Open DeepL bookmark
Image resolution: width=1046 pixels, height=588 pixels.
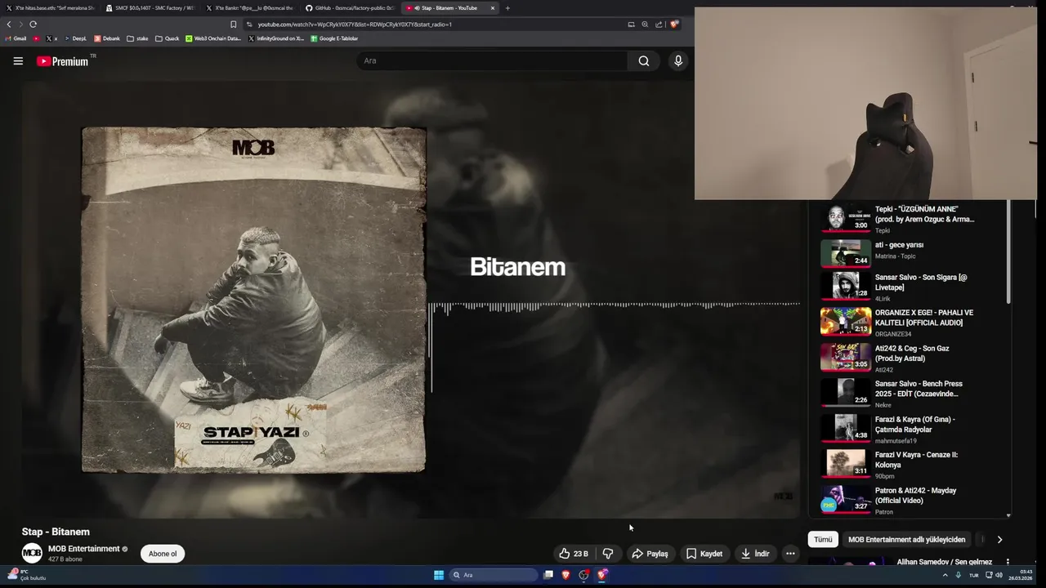(75, 38)
